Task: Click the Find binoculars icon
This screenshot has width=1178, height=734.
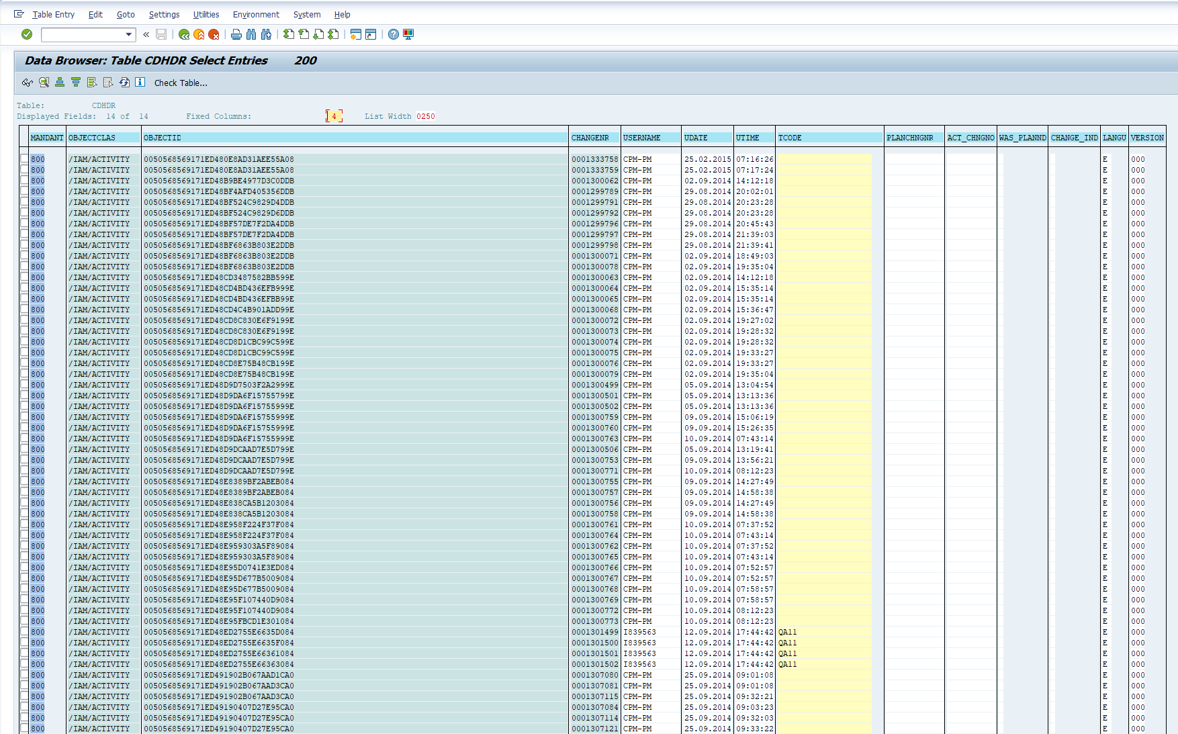Action: point(251,34)
